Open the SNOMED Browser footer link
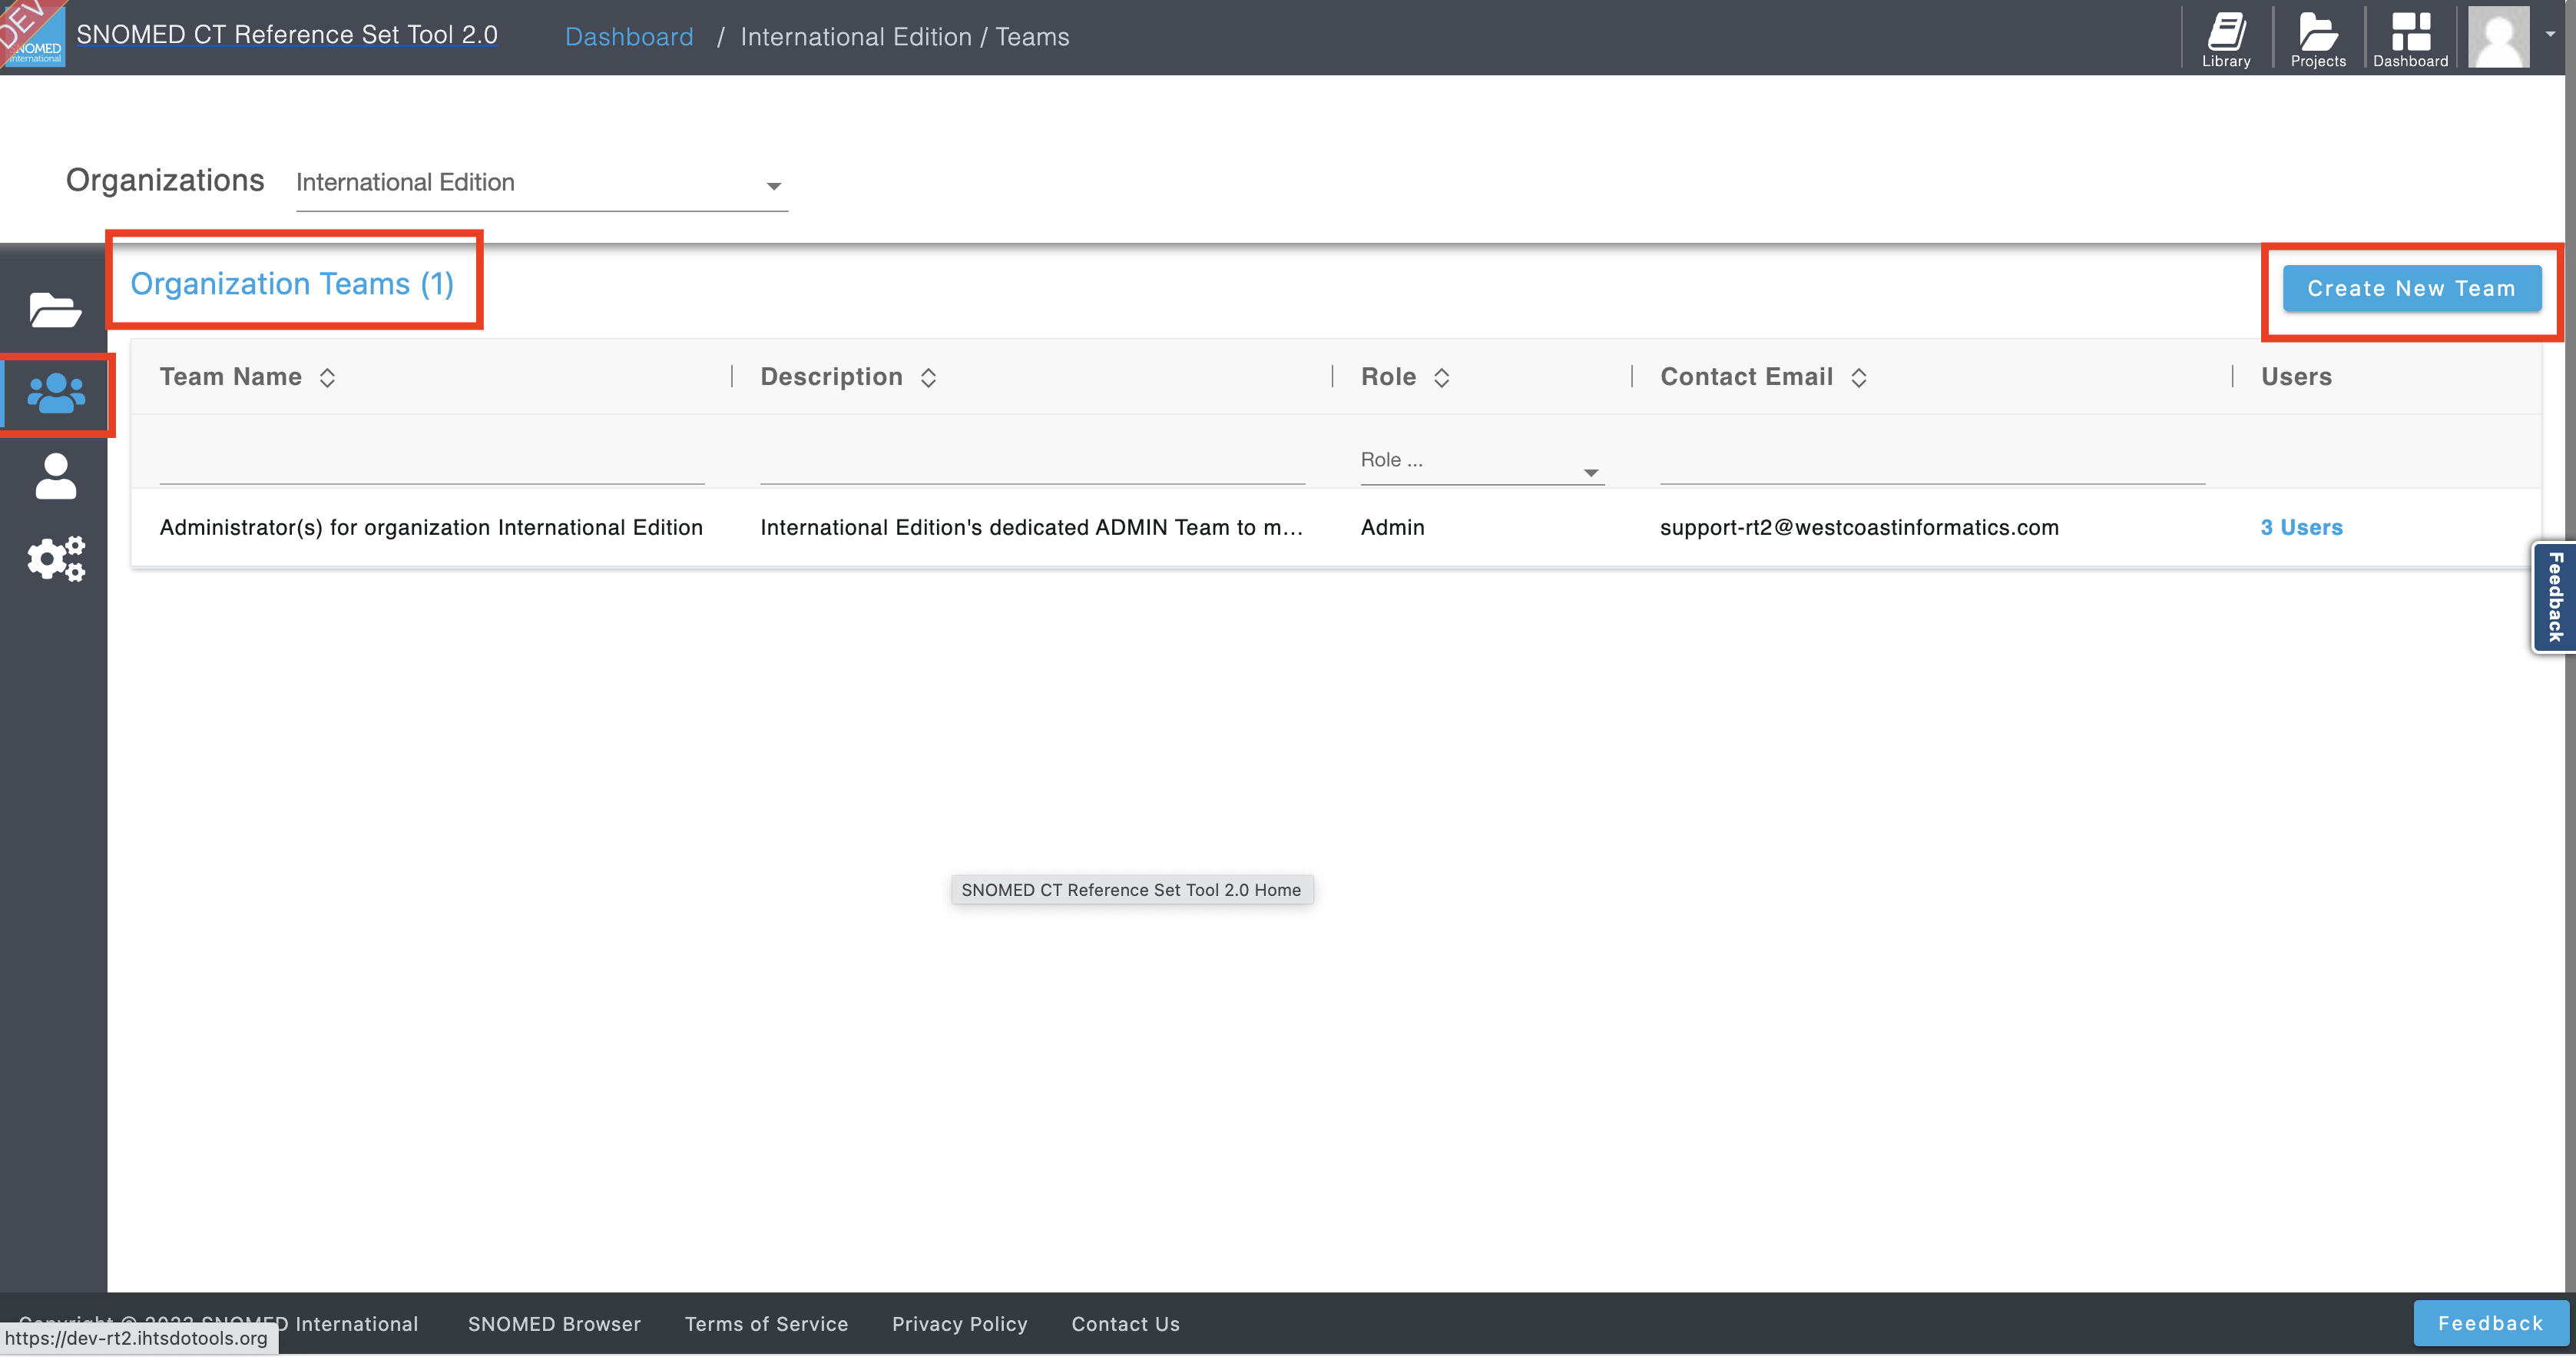Screen dimensions: 2576x1357 click(x=554, y=1324)
